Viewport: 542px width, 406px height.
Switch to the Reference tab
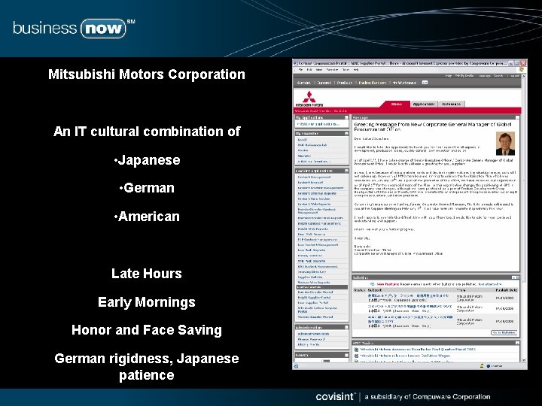451,104
